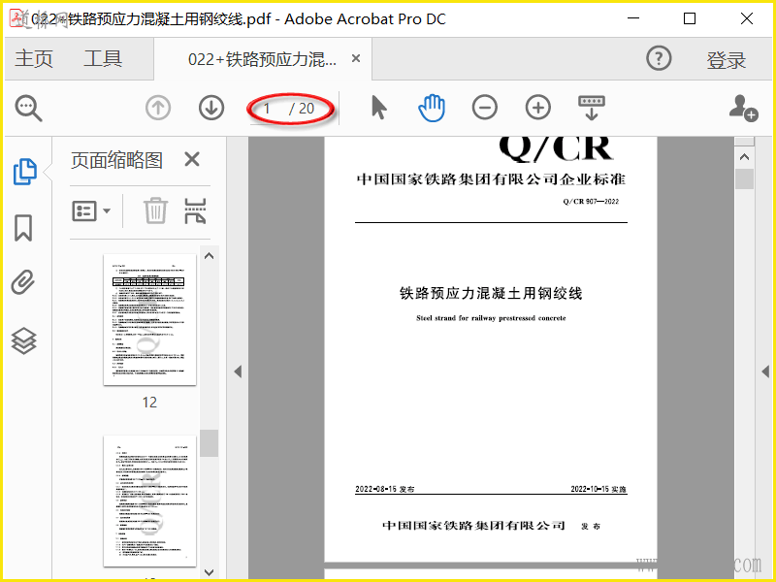Zoom out with the minus icon
This screenshot has height=582, width=776.
click(484, 108)
